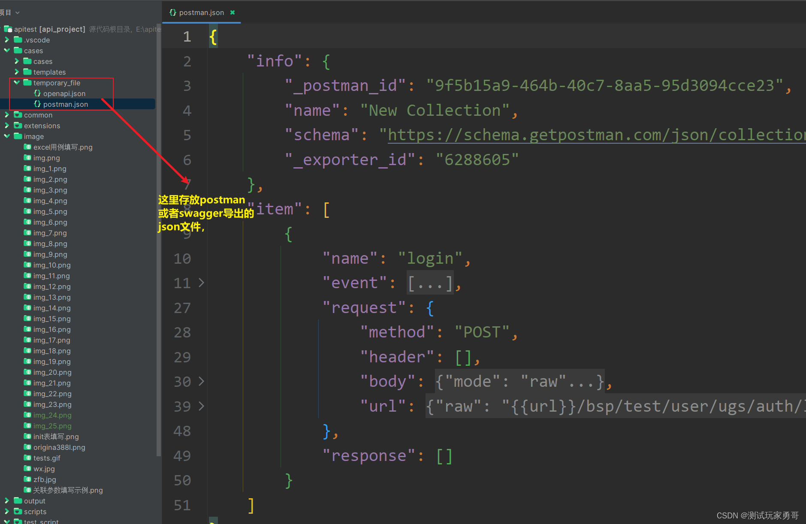Collapse the image folder
The width and height of the screenshot is (806, 524).
7,136
